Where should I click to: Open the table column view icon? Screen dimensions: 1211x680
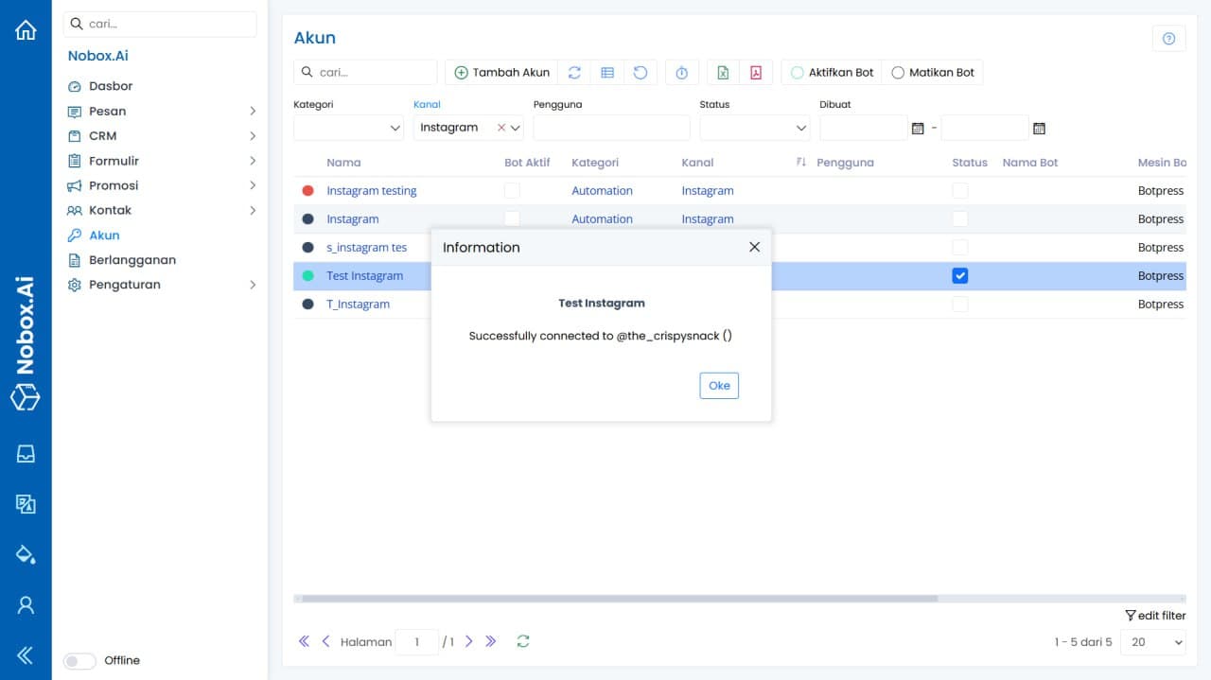click(x=607, y=72)
